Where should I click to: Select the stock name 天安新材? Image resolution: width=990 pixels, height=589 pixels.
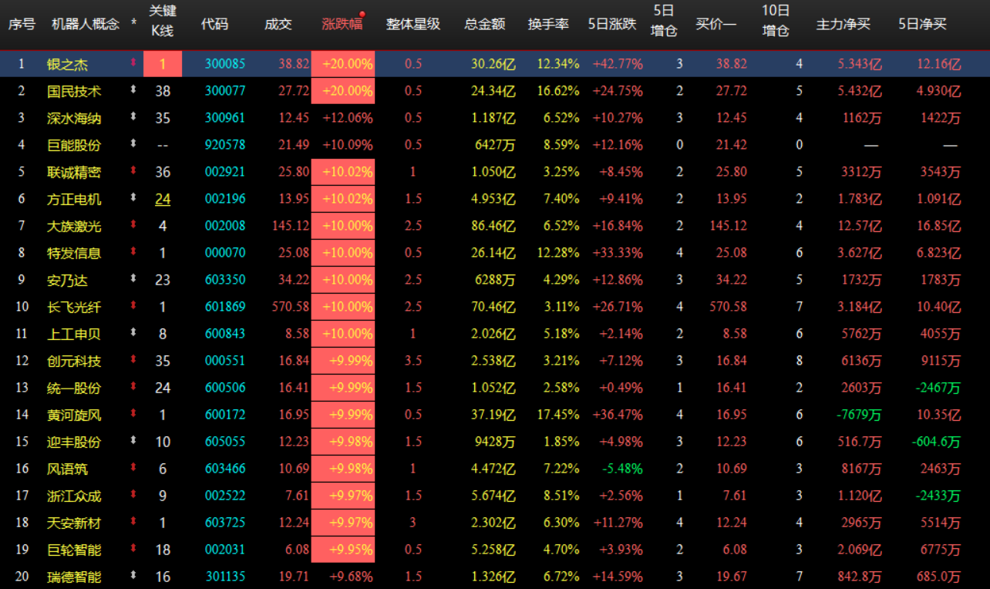click(x=74, y=523)
